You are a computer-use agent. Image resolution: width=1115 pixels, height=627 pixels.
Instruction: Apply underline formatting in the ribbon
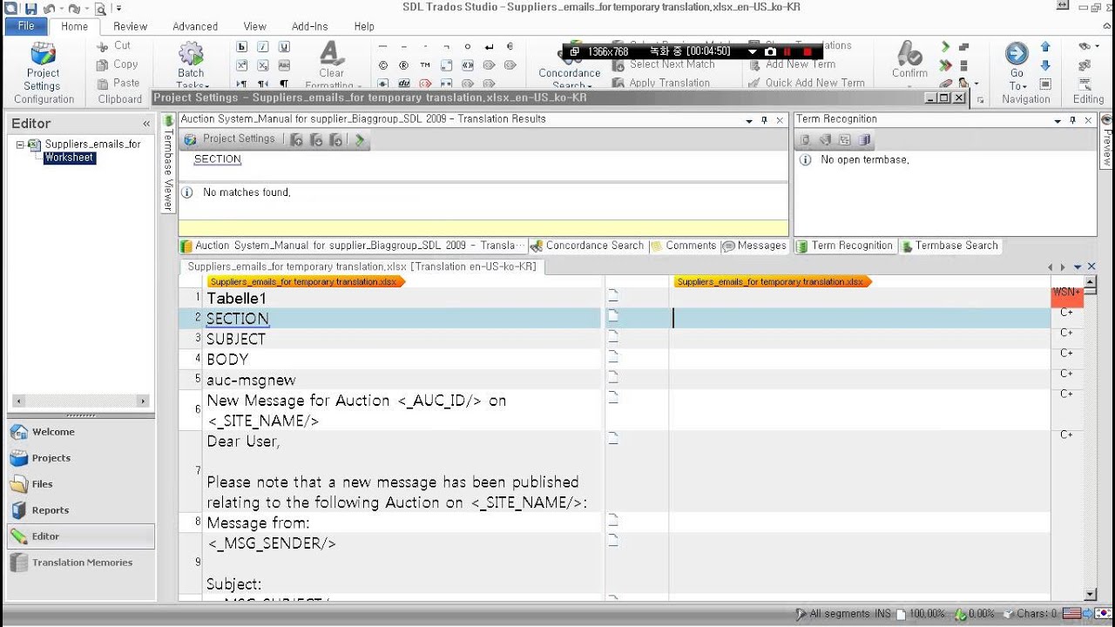(x=285, y=47)
